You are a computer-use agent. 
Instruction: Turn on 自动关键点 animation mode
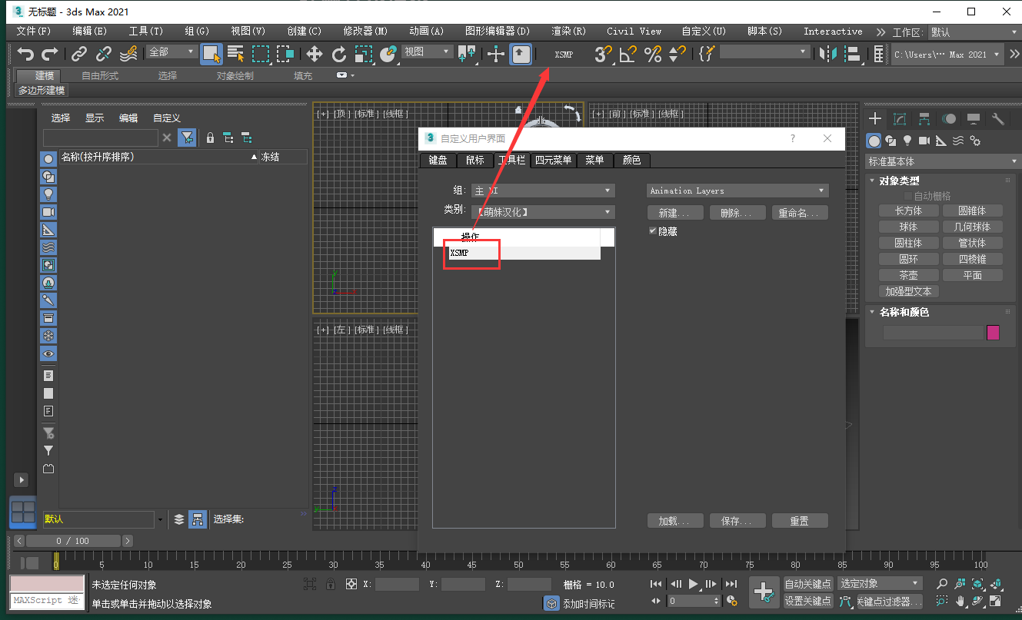click(x=808, y=584)
